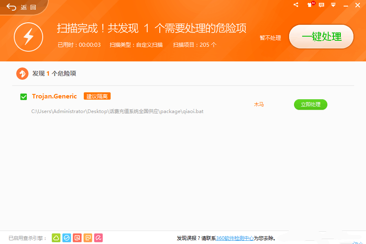Click 立即处理 to handle the threat

point(310,105)
